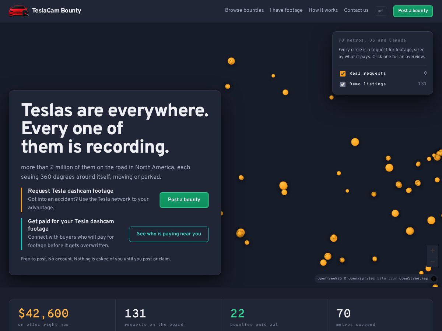Click See who is paying near you
The width and height of the screenshot is (442, 331).
coord(169,234)
